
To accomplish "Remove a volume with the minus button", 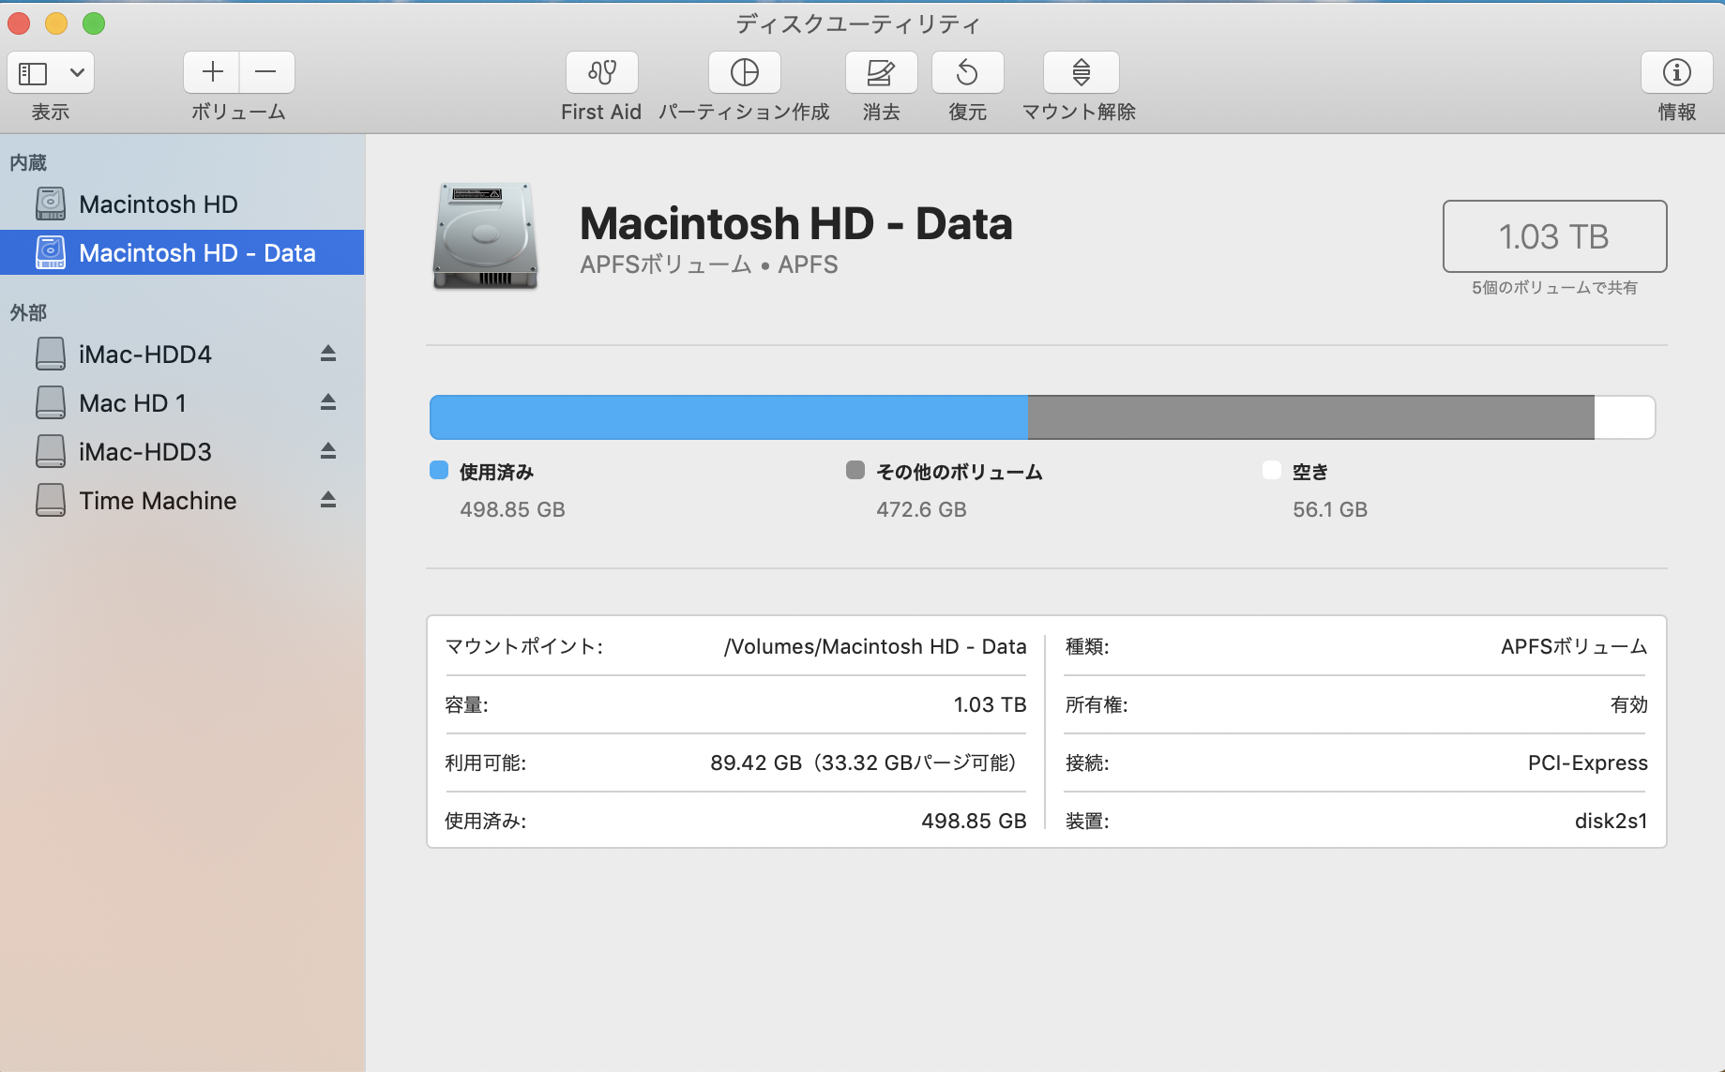I will (x=266, y=72).
